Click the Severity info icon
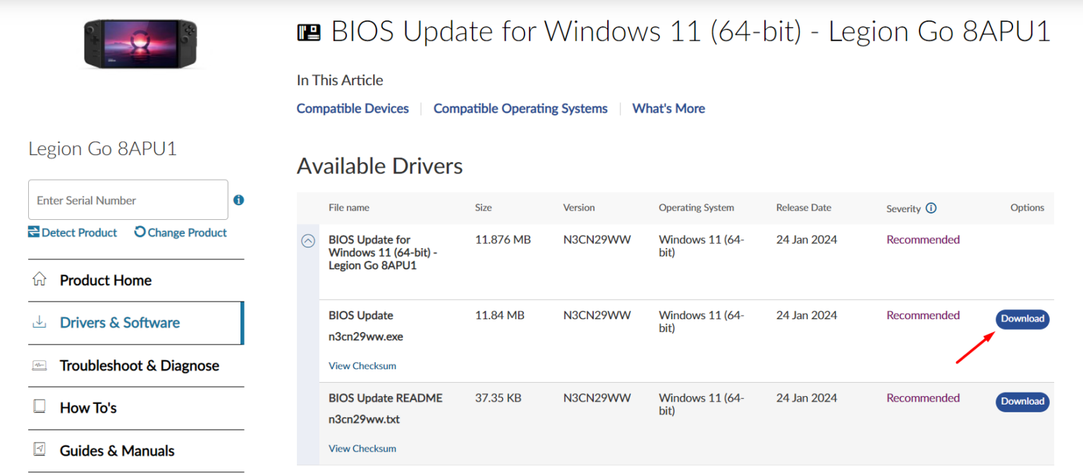The height and width of the screenshot is (475, 1083). [x=931, y=208]
